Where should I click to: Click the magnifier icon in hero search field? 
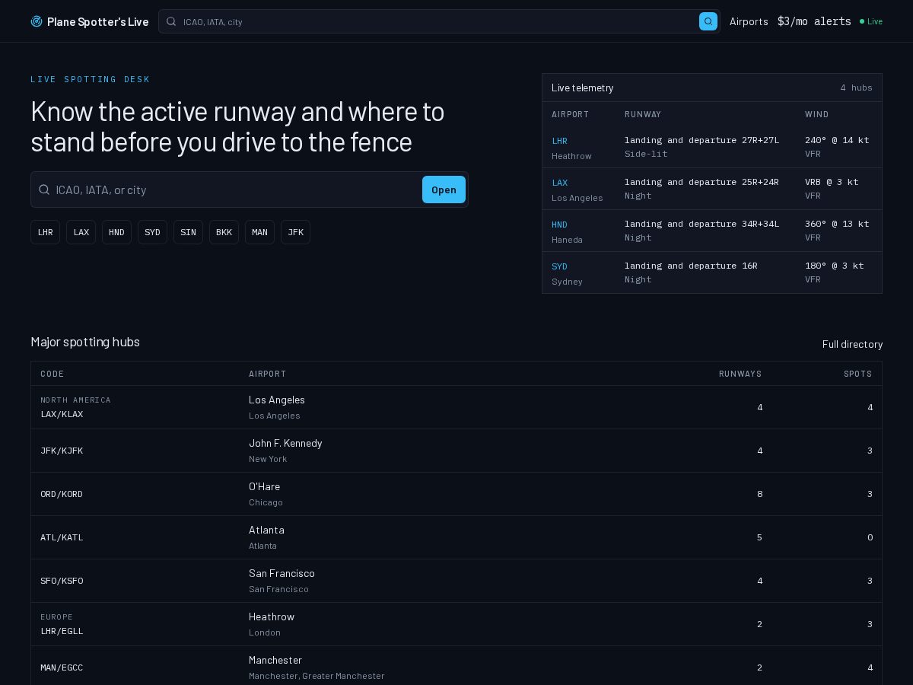click(44, 190)
